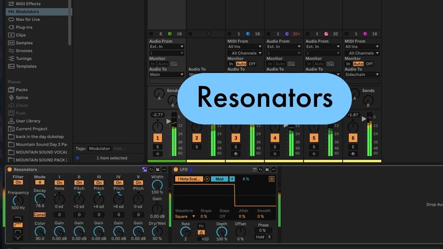This screenshot has height=249, width=443.
Task: Open MOUNTAIN SOUND VOCAL folder
Action: coord(38,152)
